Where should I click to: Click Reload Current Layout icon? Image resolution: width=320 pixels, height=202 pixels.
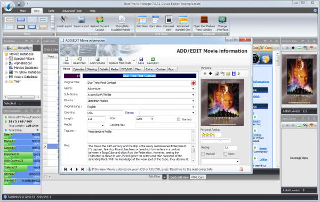[100, 20]
